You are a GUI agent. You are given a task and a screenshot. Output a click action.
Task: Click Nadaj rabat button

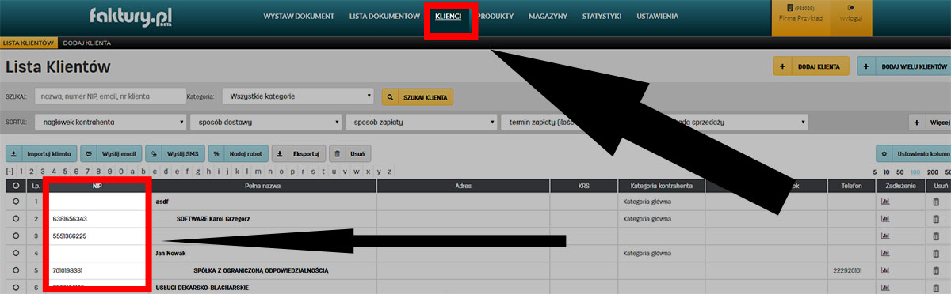click(238, 153)
